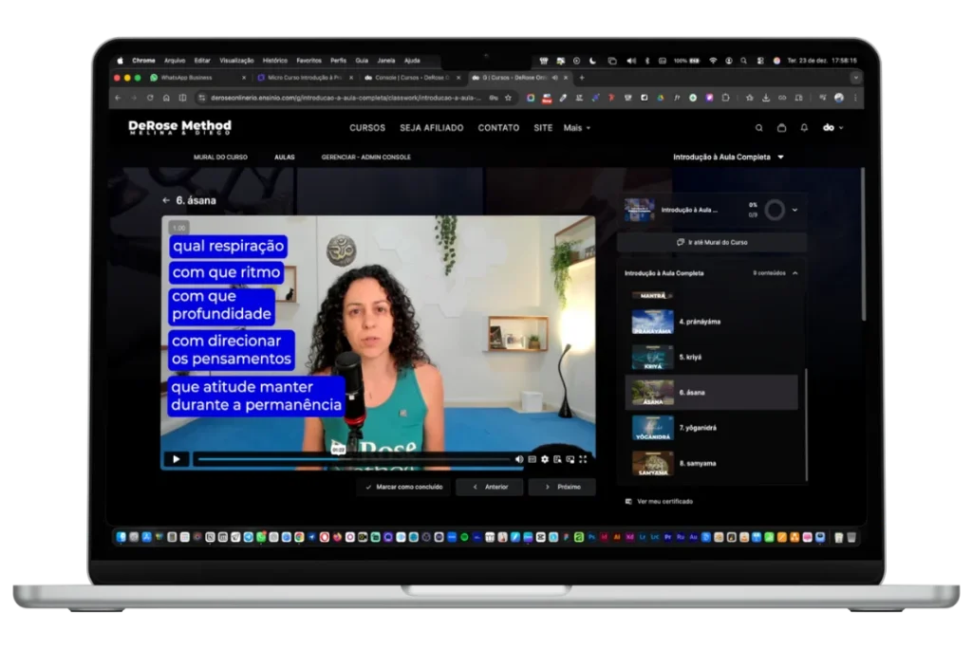
Task: Go to the Próximo lesson
Action: [x=562, y=487]
